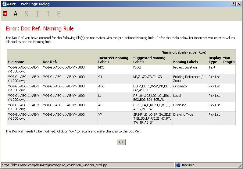
Task: Click the Naming Labels (as per Rule) header
Action: click(x=184, y=52)
